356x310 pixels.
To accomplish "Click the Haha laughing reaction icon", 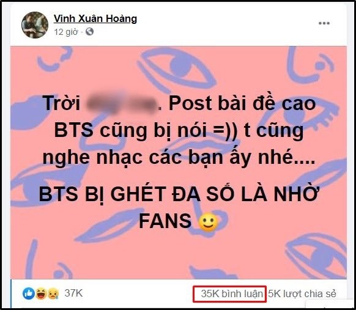I will tap(41, 293).
